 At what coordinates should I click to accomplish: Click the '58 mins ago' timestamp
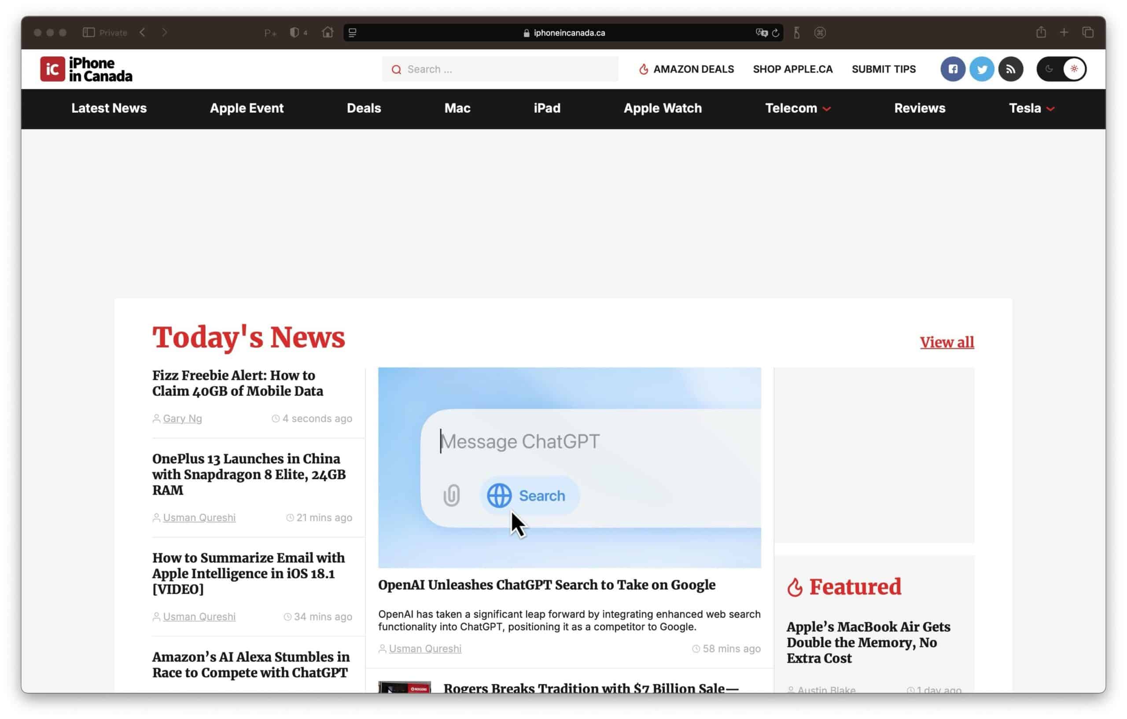(x=732, y=649)
